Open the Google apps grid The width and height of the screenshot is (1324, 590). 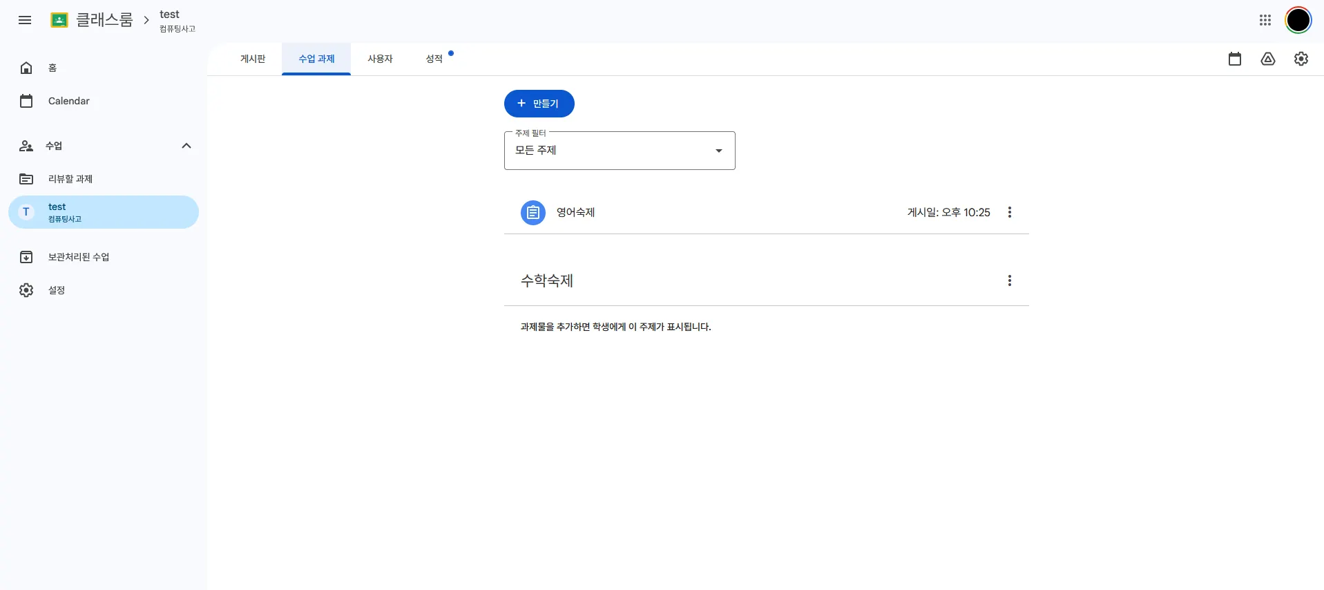[x=1265, y=20]
